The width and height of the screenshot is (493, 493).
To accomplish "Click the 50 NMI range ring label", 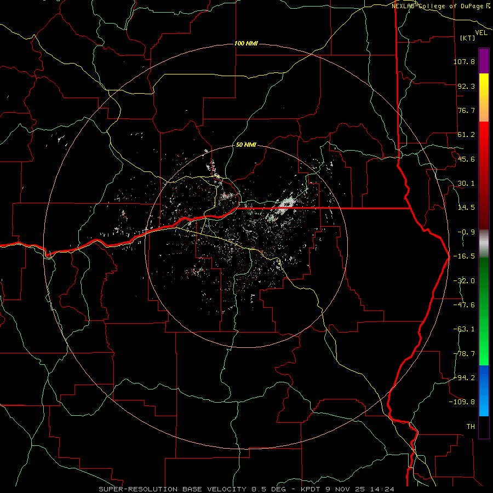I will tap(246, 145).
